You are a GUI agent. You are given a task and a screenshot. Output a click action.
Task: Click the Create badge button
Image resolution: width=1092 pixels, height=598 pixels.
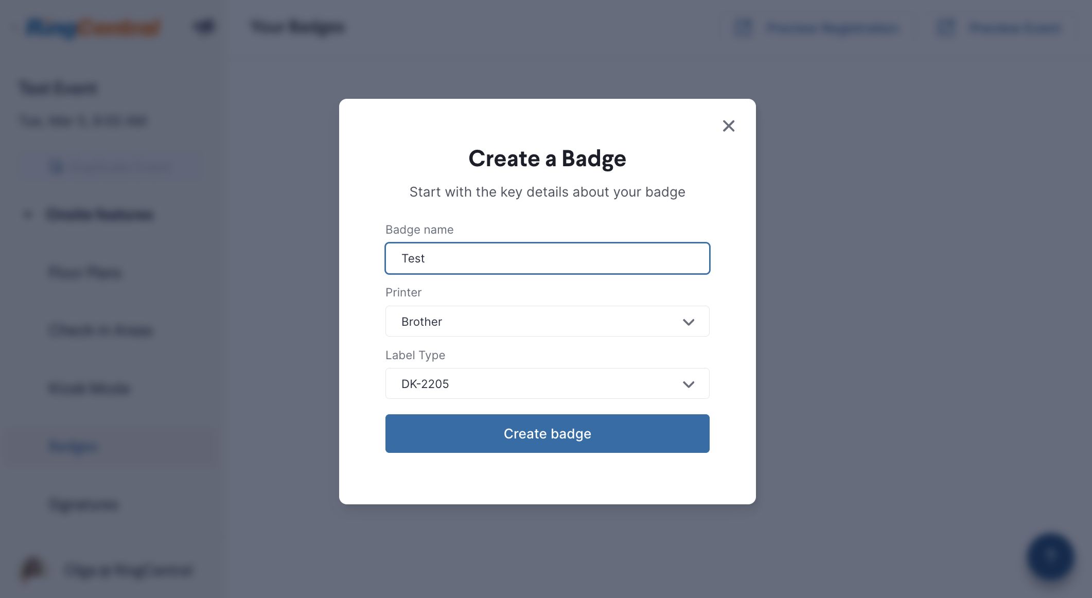coord(547,433)
